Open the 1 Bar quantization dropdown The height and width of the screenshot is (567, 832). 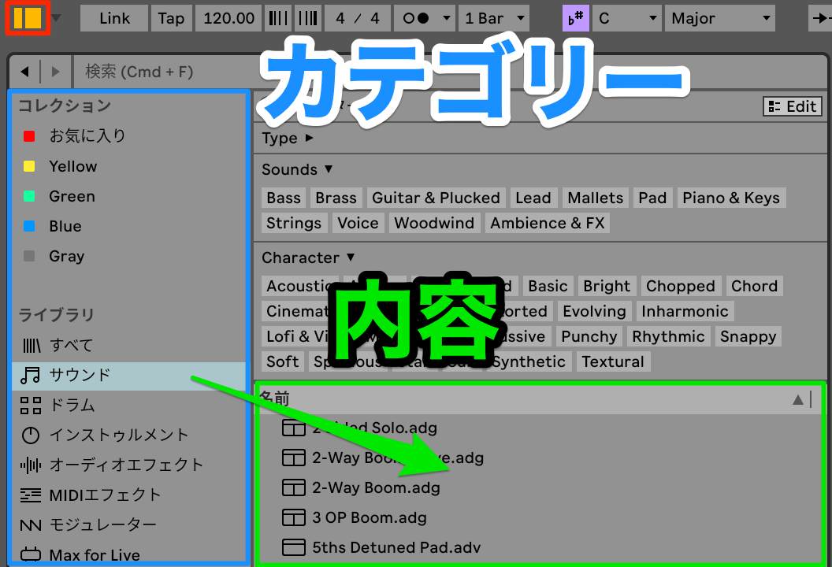click(494, 19)
